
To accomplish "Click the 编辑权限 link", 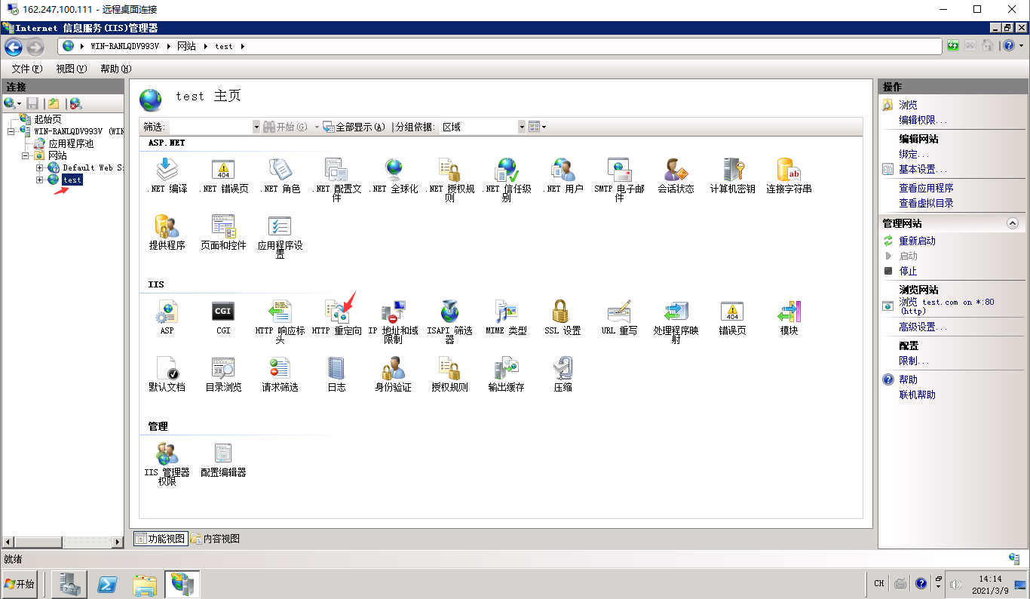I will click(923, 120).
